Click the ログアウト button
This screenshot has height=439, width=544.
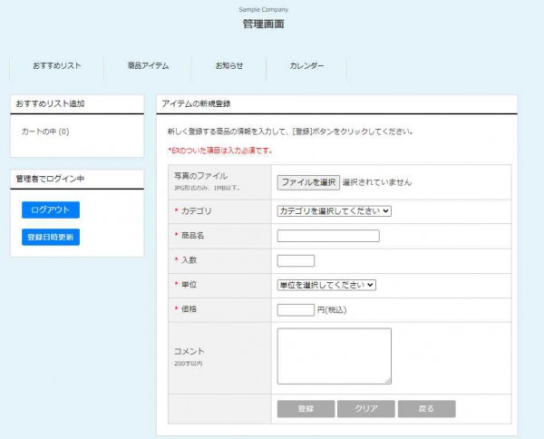(50, 210)
